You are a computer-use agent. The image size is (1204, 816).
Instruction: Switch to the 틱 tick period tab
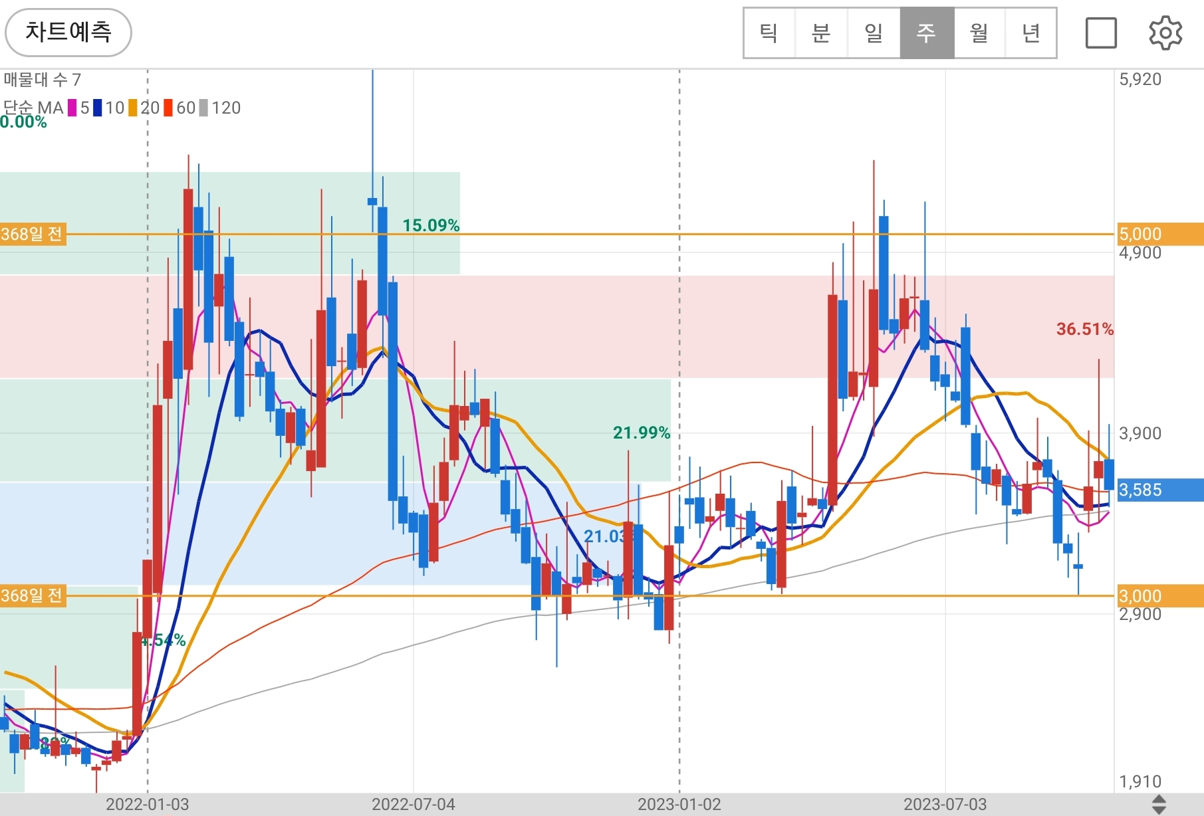[769, 33]
